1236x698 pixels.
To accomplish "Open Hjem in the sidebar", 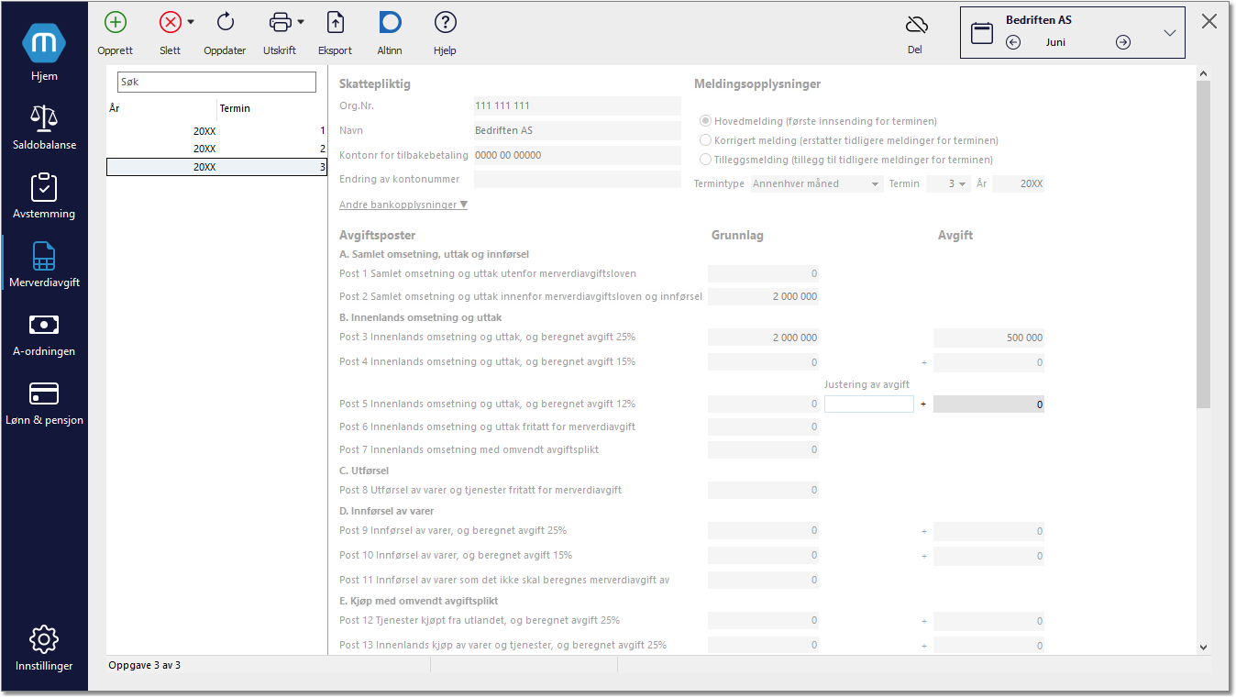I will [44, 52].
